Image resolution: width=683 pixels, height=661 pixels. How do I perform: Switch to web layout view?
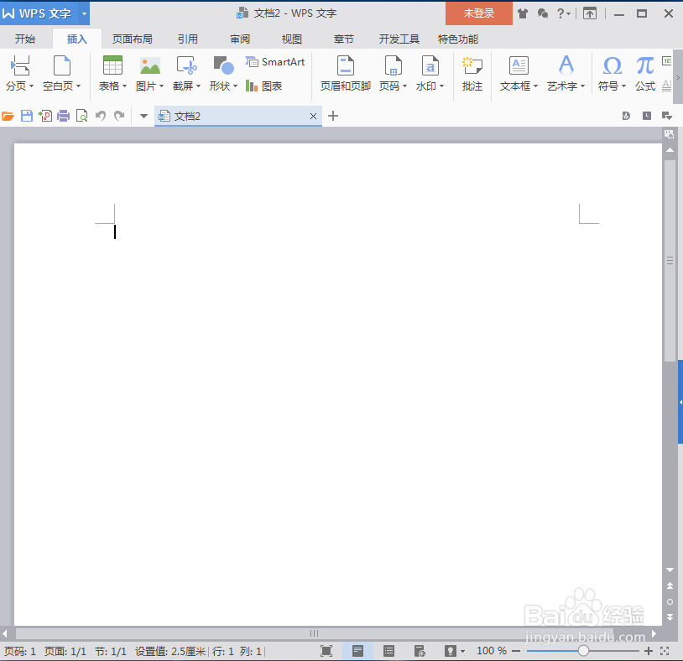420,651
